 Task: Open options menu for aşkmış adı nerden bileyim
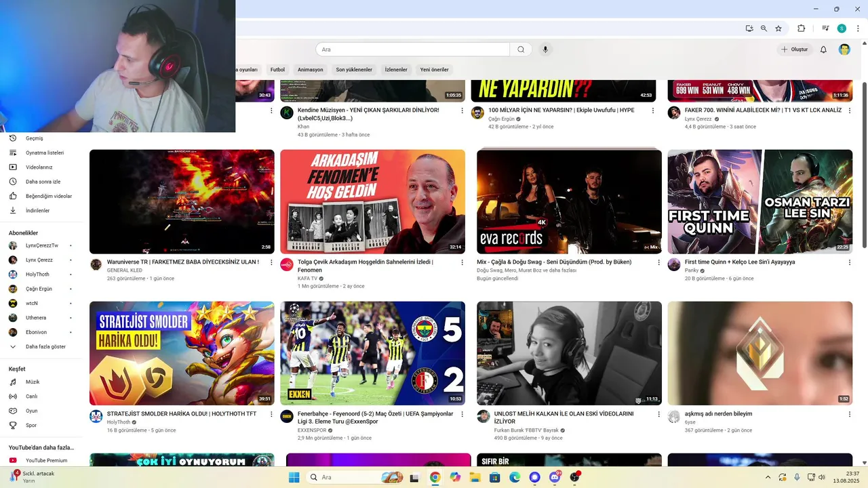tap(848, 414)
